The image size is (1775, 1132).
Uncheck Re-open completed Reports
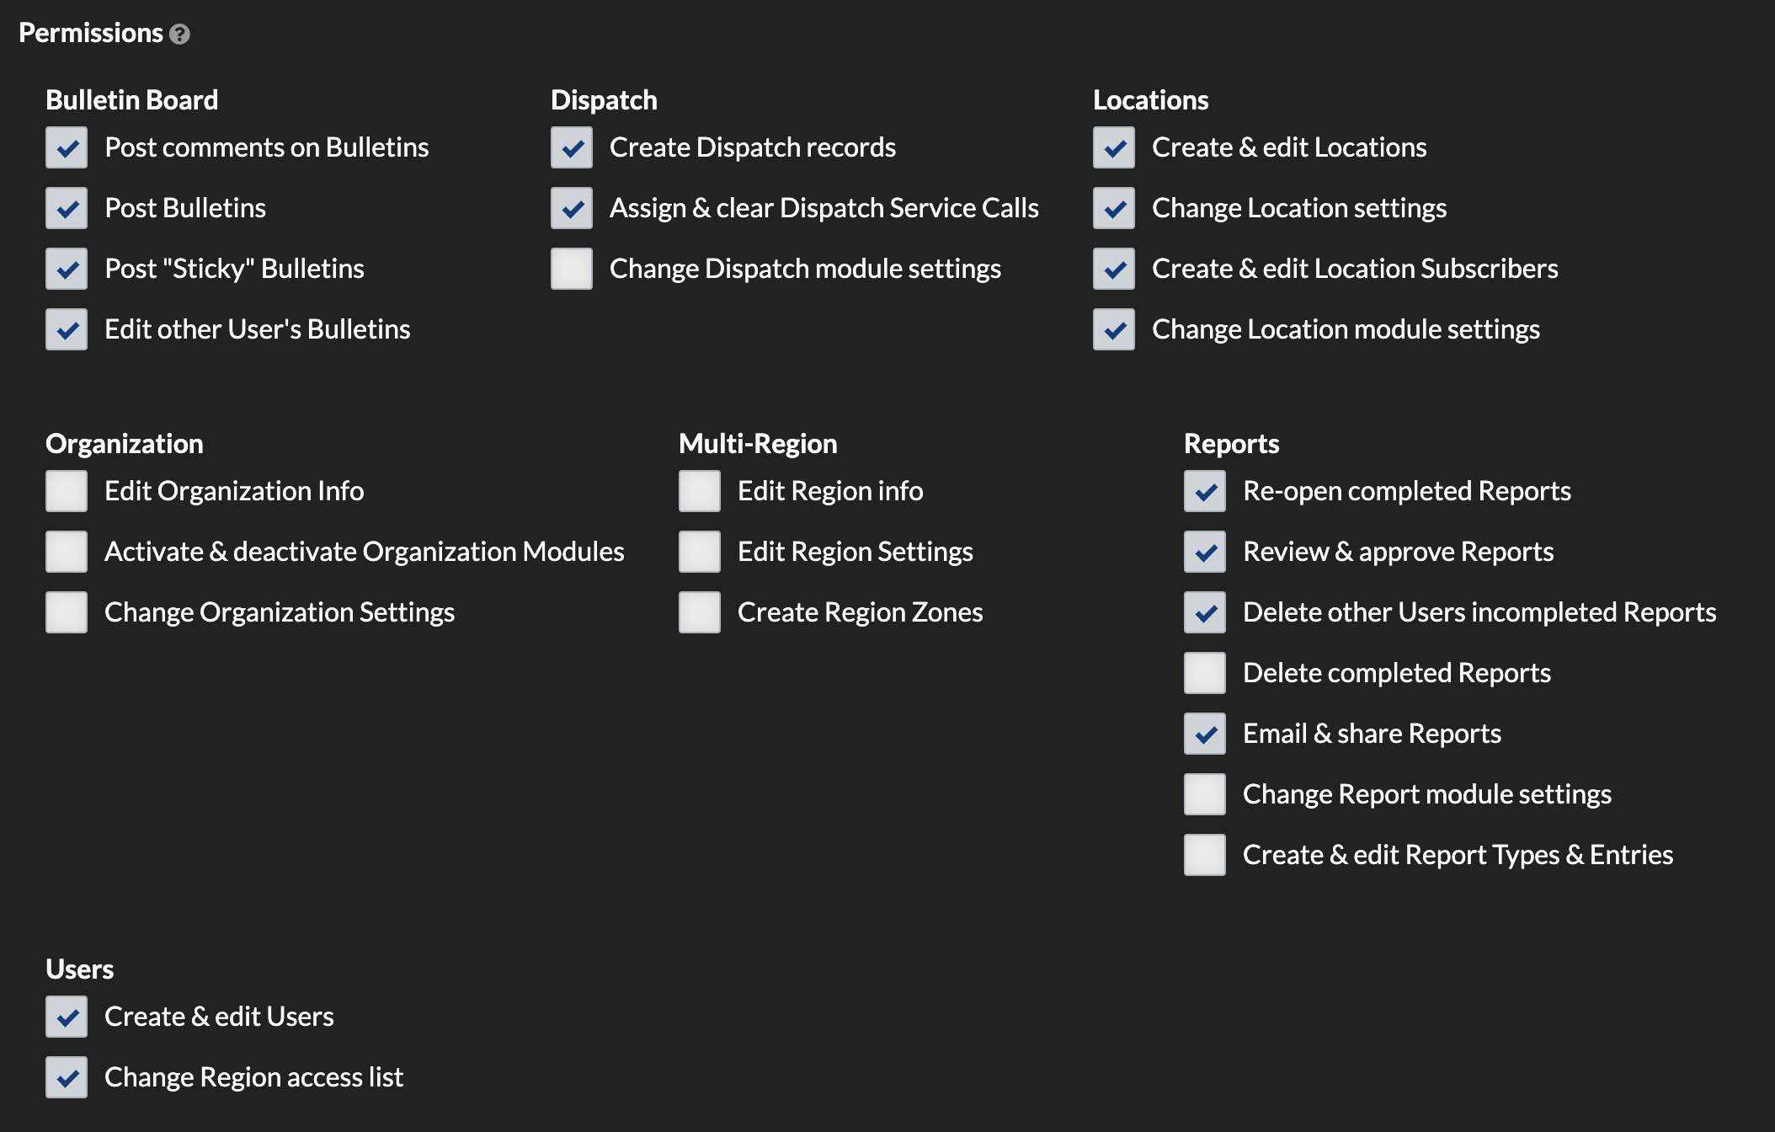click(1204, 491)
